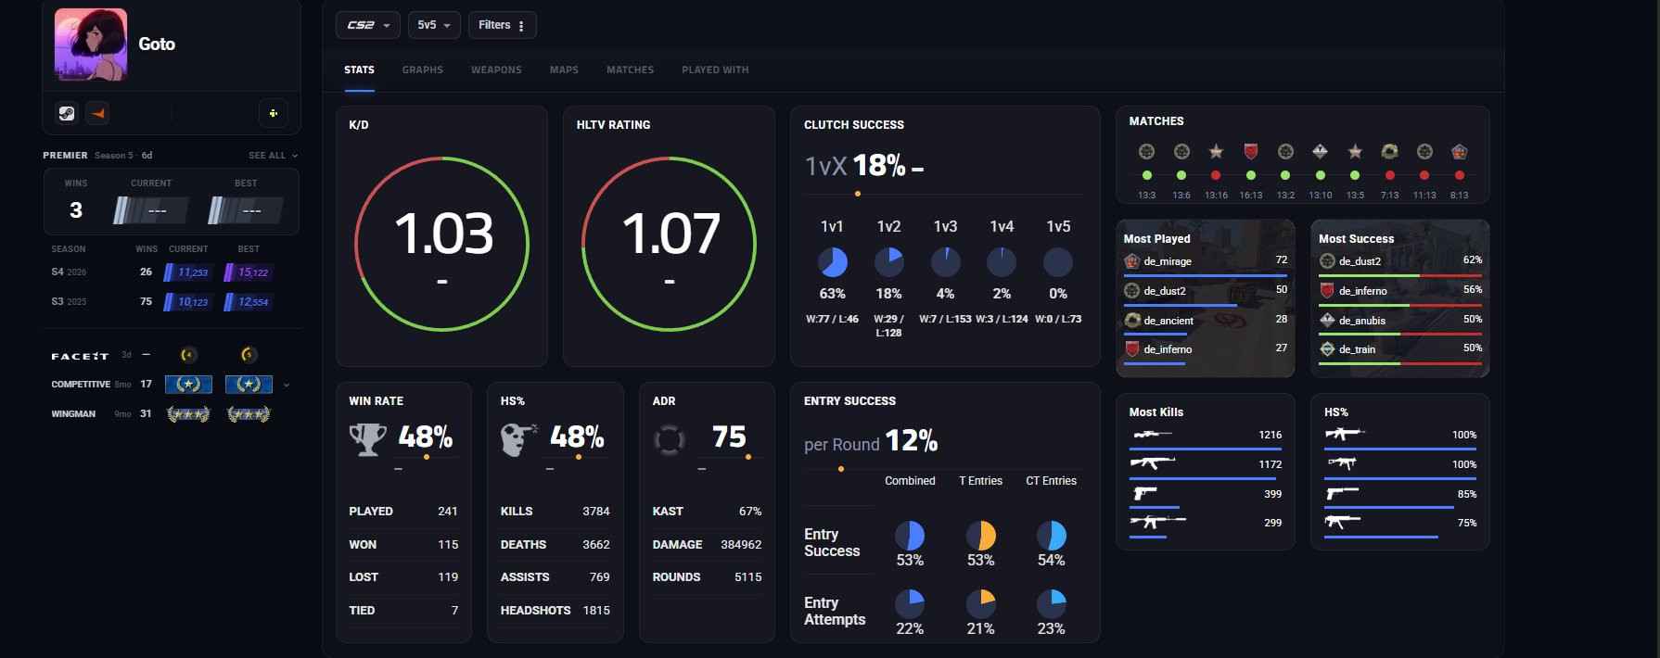
Task: Open the PLAYED WITH tab
Action: [715, 70]
